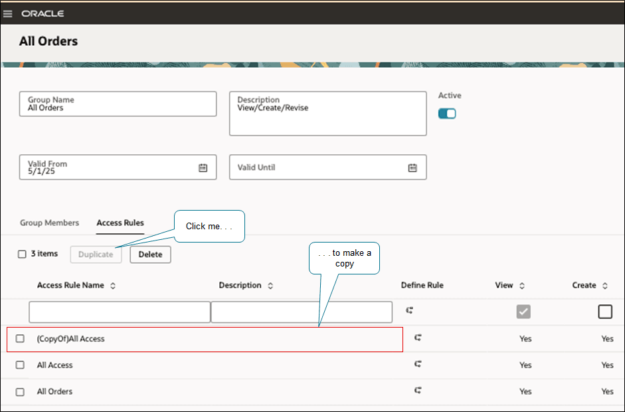Disable the Active toggle
The image size is (625, 412).
pos(447,113)
